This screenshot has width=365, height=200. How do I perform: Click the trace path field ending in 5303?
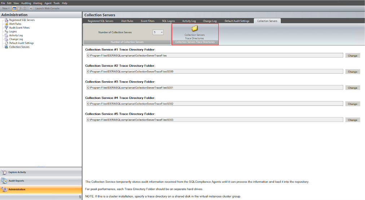[x=215, y=120]
